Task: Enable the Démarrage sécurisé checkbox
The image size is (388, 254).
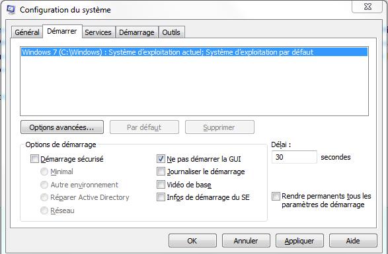Action: 34,158
